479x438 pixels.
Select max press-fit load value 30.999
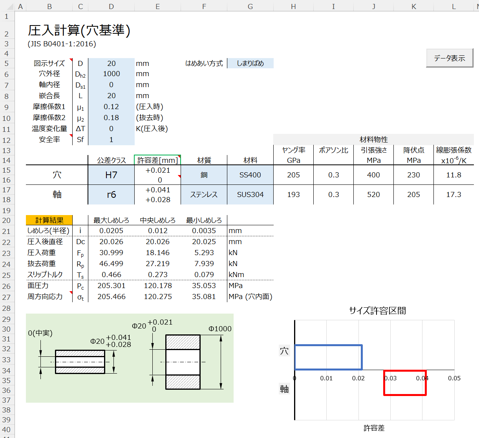(112, 253)
